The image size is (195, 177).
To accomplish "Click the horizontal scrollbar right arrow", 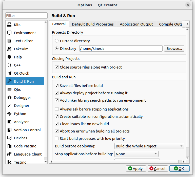I will click(x=184, y=162).
